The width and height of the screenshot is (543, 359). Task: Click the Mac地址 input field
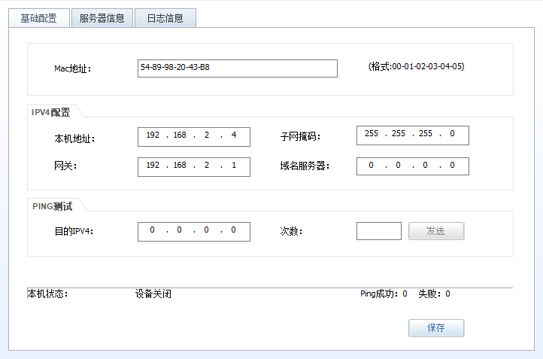click(x=237, y=68)
